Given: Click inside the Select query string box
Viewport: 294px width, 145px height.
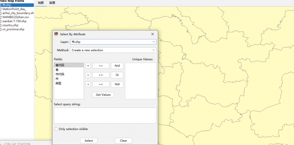Looking at the screenshot, I should point(105,115).
